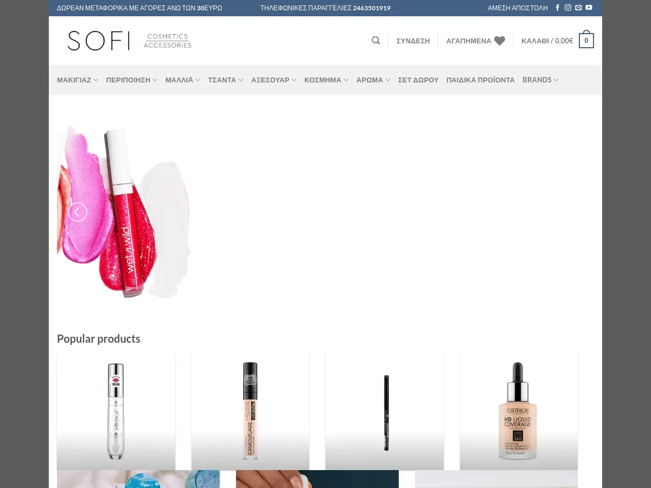
Task: Go to previous slide arrow
Action: (78, 212)
